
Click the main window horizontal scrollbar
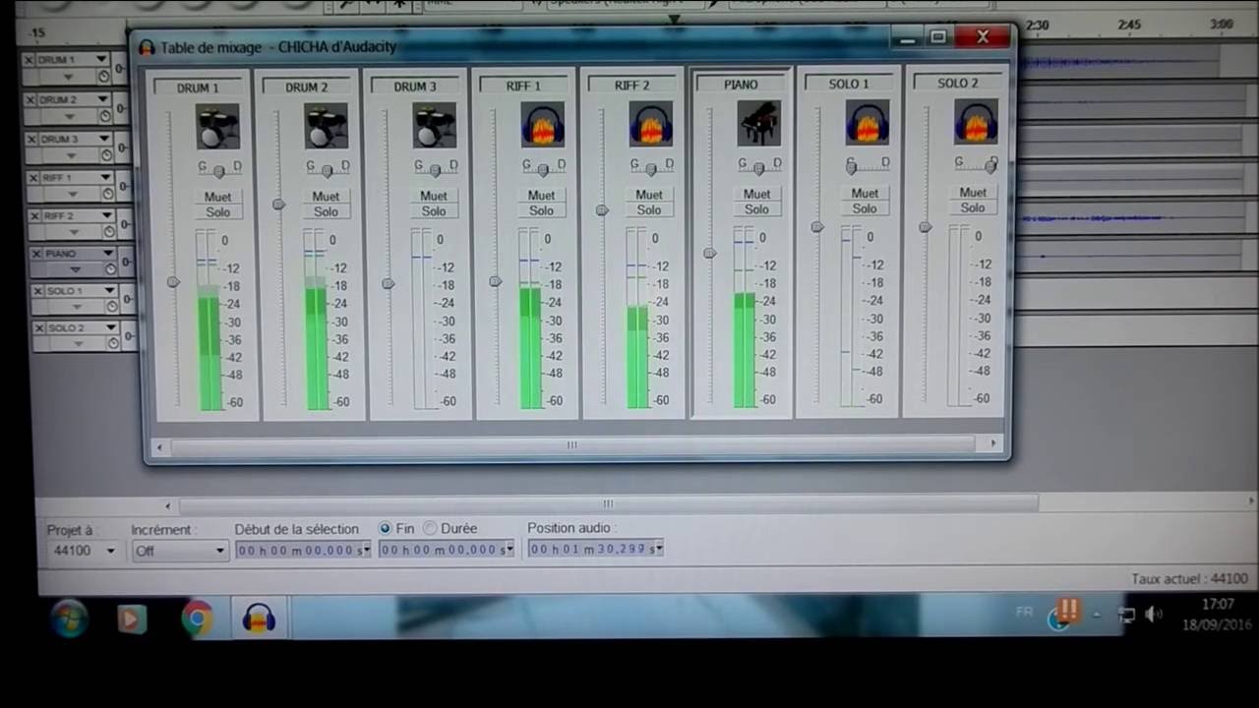click(608, 504)
